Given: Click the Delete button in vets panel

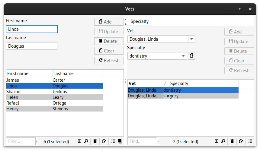Looking at the screenshot, I should 109,41.
